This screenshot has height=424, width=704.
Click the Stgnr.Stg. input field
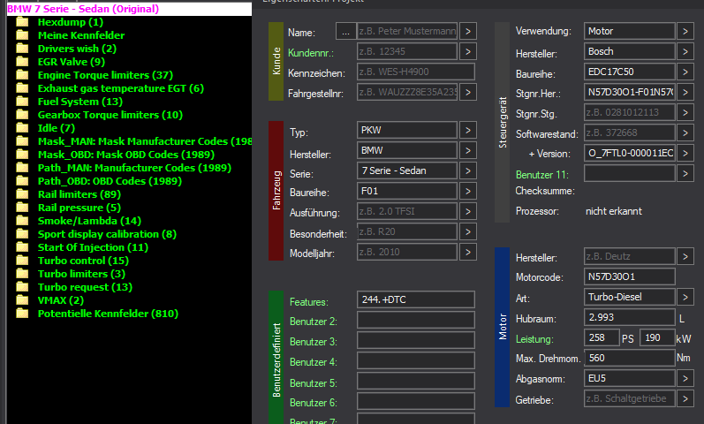coord(630,112)
